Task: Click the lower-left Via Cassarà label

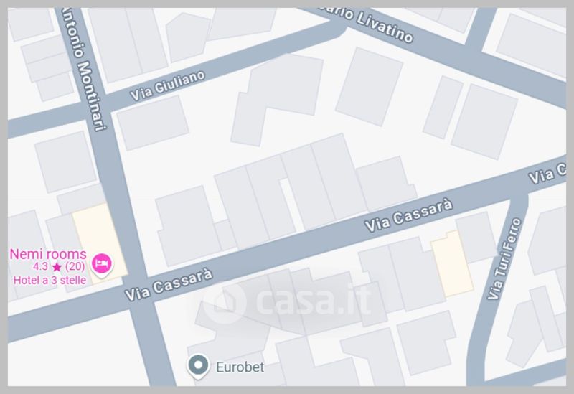Action: [x=169, y=285]
